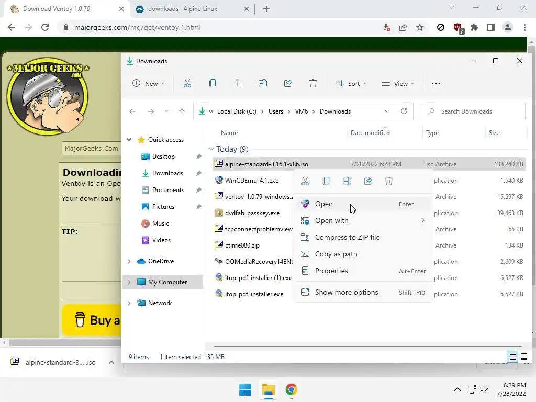This screenshot has width=536, height=402.
Task: Open the New dropdown in Explorer
Action: click(149, 83)
